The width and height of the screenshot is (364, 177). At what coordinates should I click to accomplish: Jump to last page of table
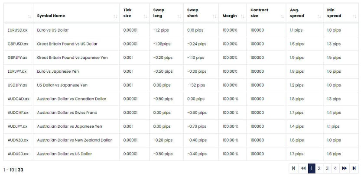[354, 168]
